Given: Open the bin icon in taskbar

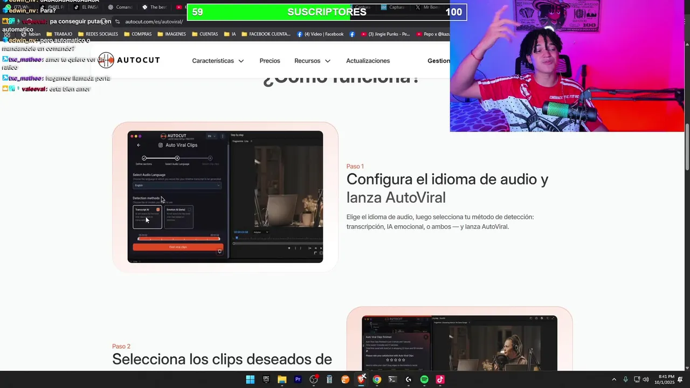Looking at the screenshot, I should click(x=329, y=379).
